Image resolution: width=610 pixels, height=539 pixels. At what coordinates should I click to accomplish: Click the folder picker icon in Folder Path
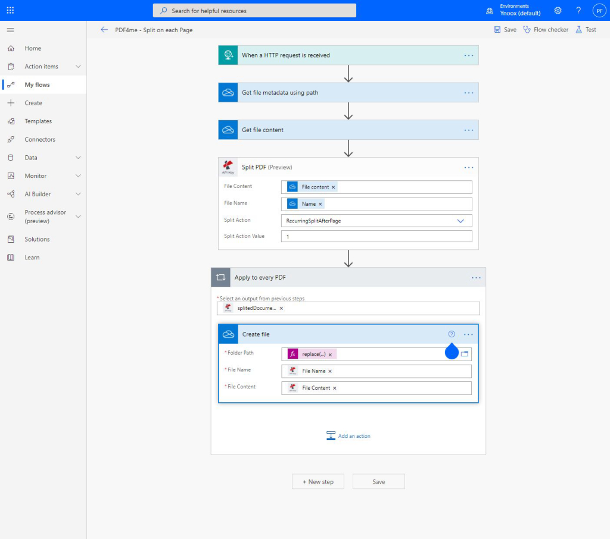(465, 353)
